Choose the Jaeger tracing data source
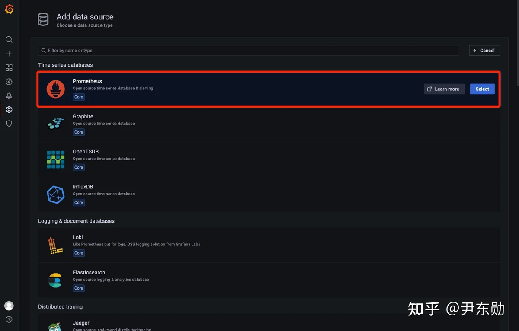519x331 pixels. 269,323
